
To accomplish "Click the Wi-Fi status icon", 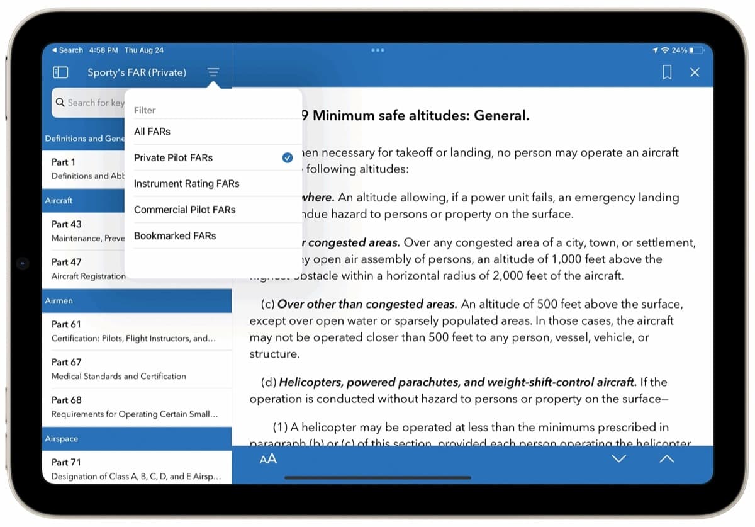I will (x=665, y=50).
